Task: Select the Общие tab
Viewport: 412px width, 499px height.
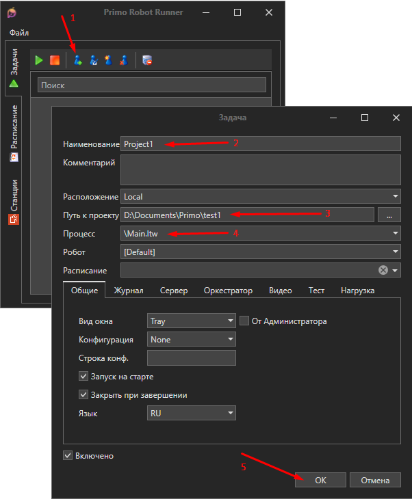Action: 84,291
